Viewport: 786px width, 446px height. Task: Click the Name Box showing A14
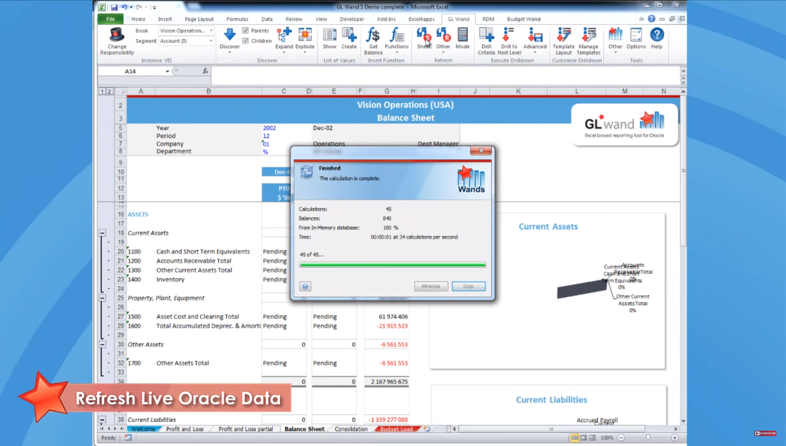(x=130, y=71)
